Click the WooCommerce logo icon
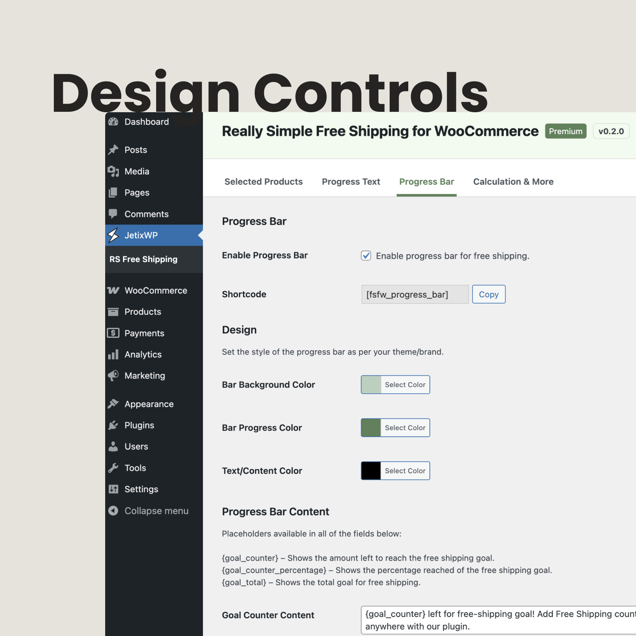The height and width of the screenshot is (636, 636). pos(113,291)
